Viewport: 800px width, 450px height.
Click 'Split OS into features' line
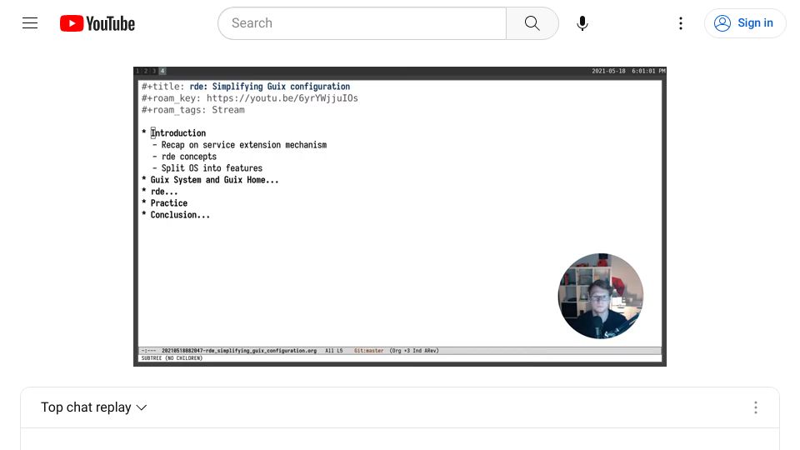coord(212,168)
